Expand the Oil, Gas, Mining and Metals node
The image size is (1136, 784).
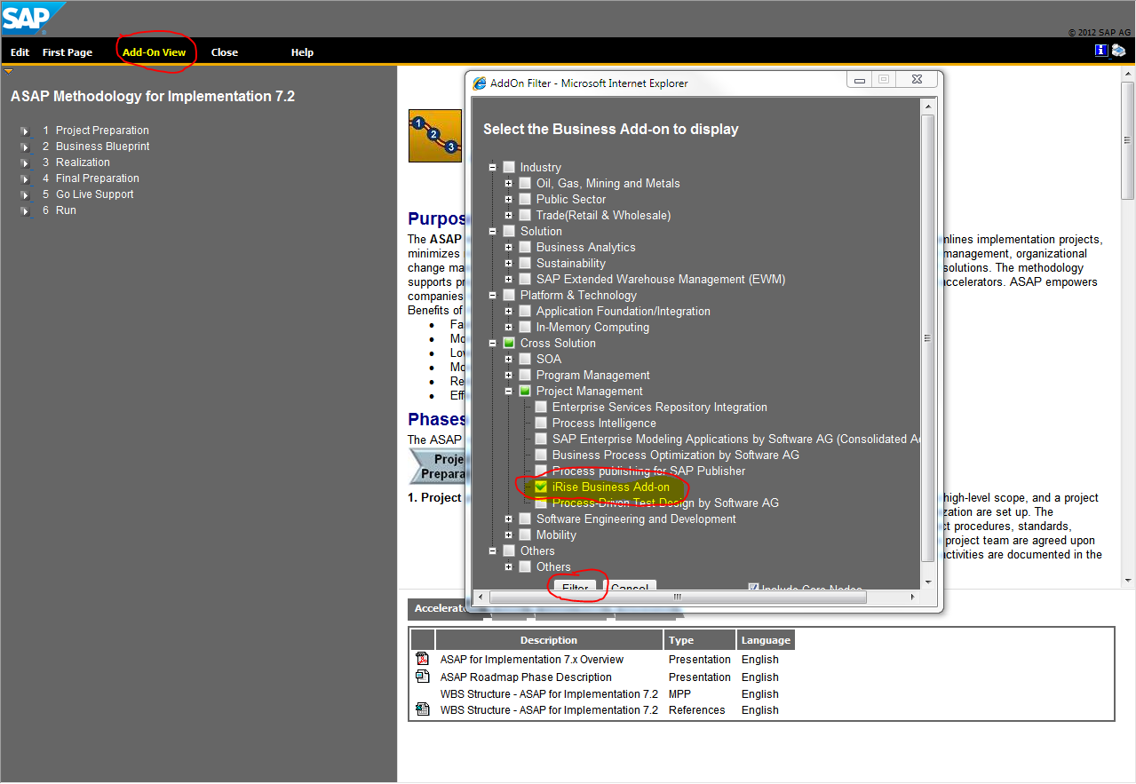509,183
